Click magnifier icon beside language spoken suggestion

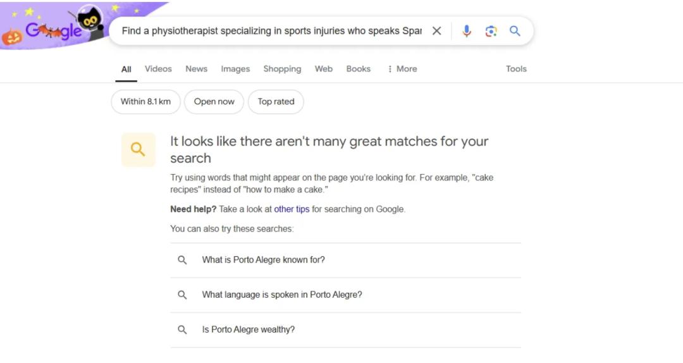point(182,295)
